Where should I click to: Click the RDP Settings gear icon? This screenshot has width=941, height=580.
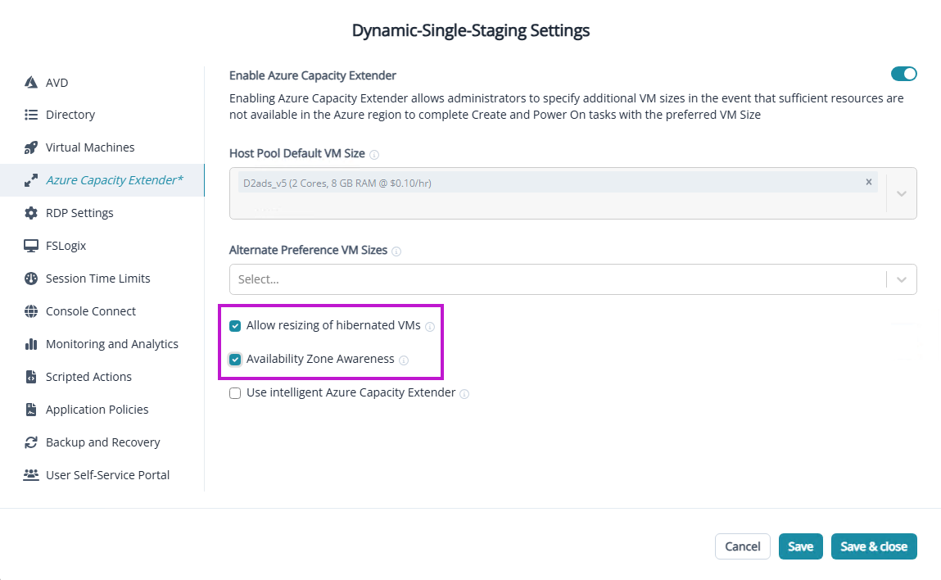31,213
